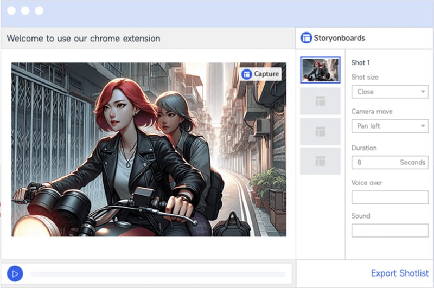
Task: Click the Capture button on the image
Action: [x=260, y=74]
